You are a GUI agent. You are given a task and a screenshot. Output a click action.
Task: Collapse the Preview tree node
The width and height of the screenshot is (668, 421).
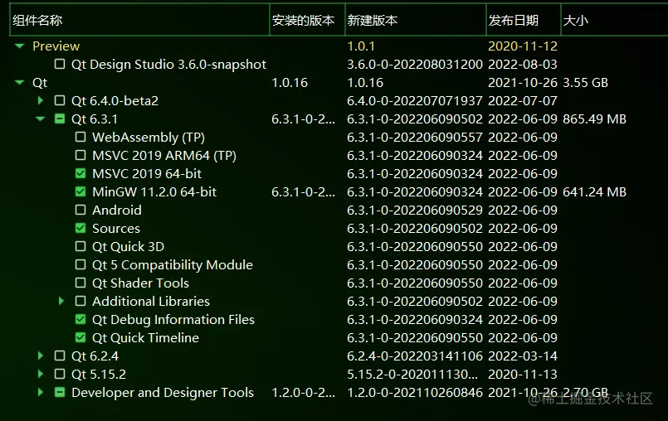[x=20, y=46]
